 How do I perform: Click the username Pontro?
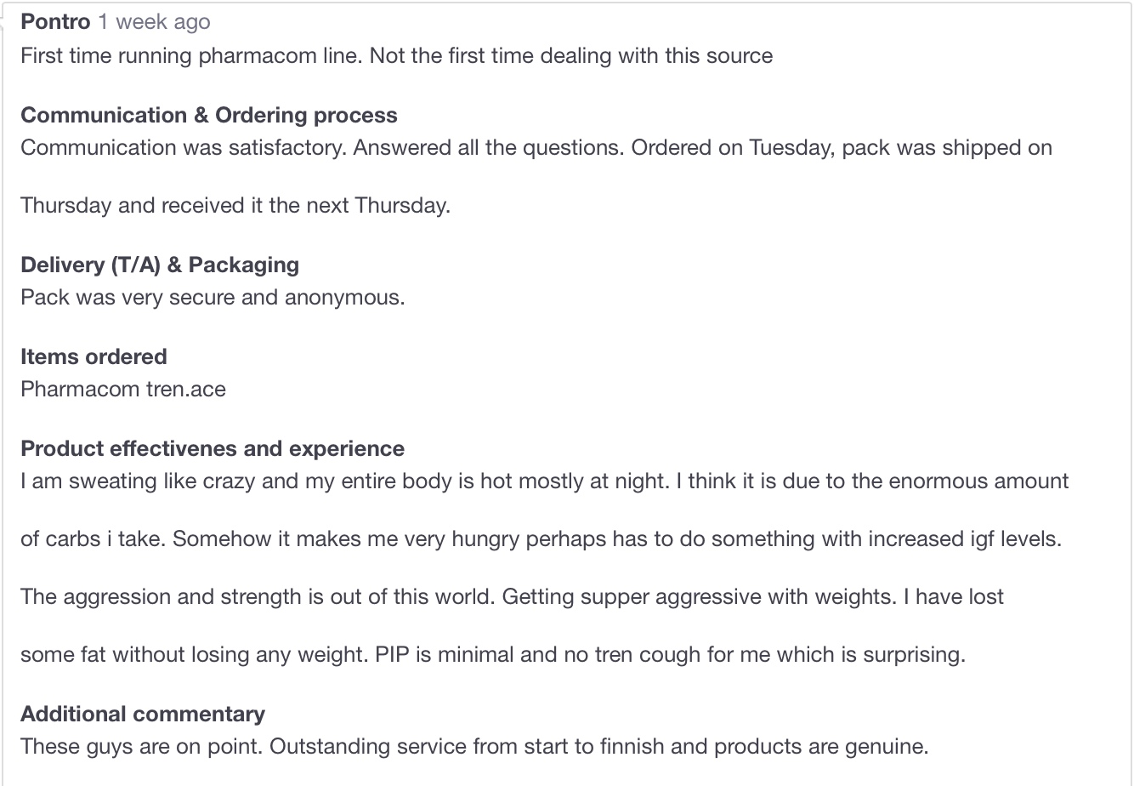tap(55, 22)
